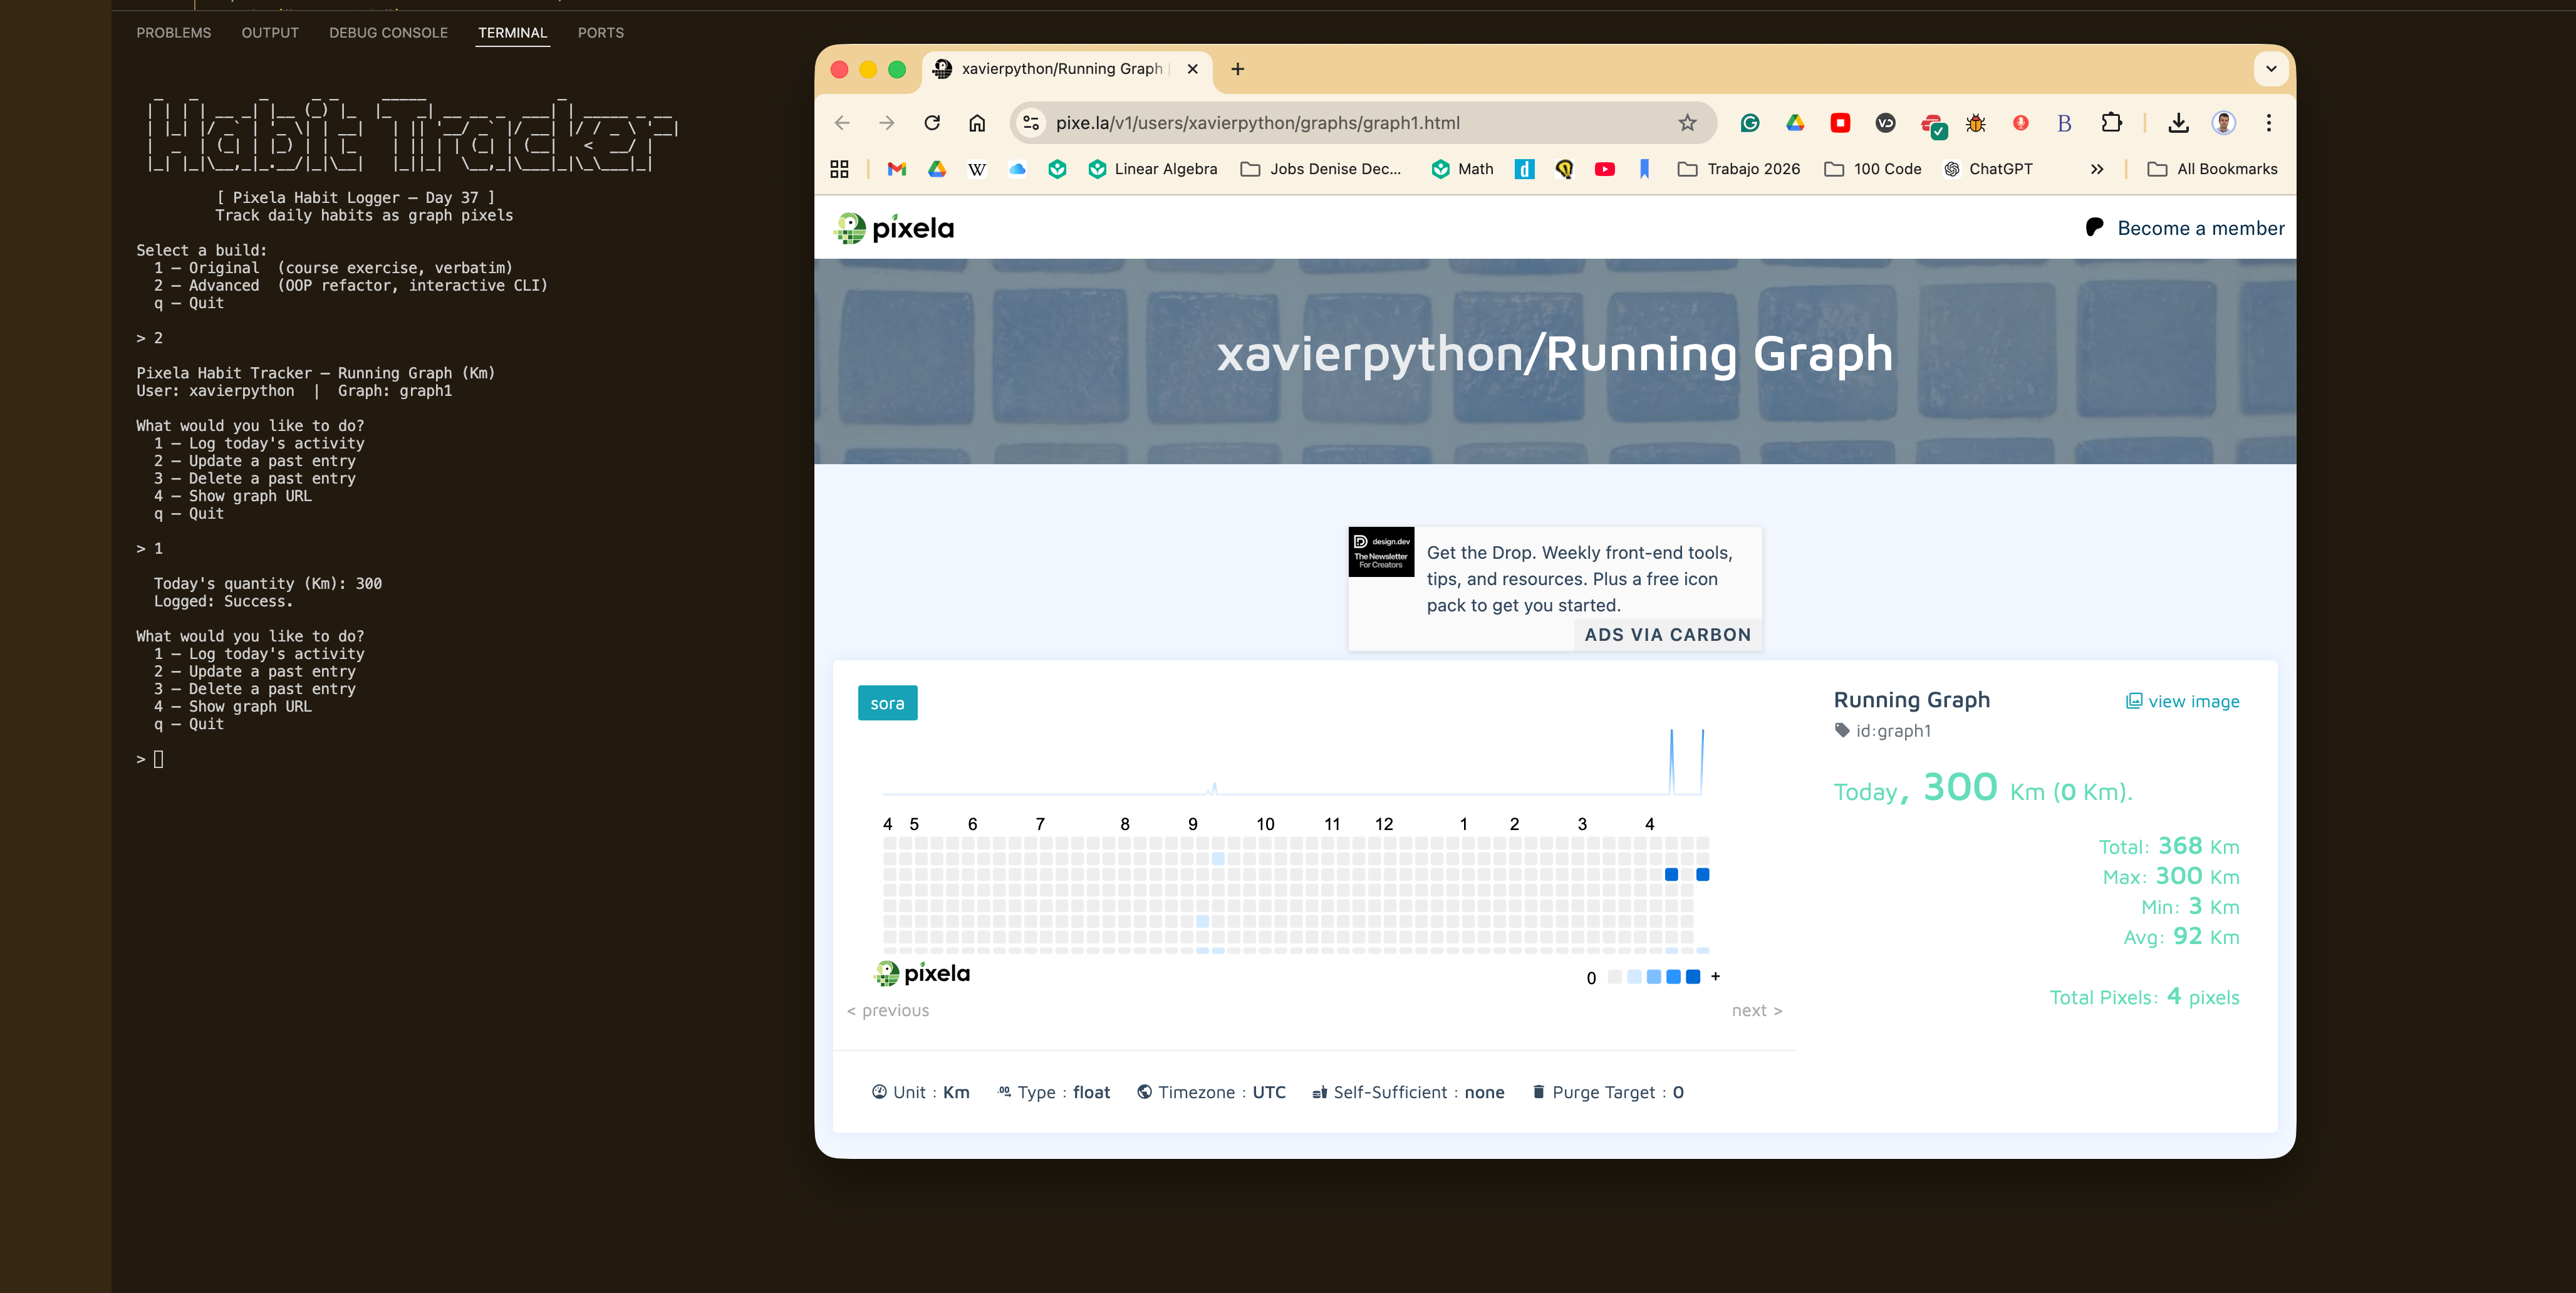
Task: Click the darkest blue legend swatch
Action: [1692, 977]
